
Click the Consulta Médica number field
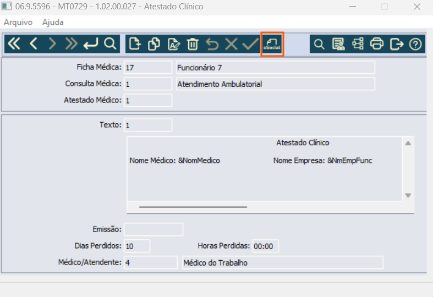pyautogui.click(x=148, y=84)
